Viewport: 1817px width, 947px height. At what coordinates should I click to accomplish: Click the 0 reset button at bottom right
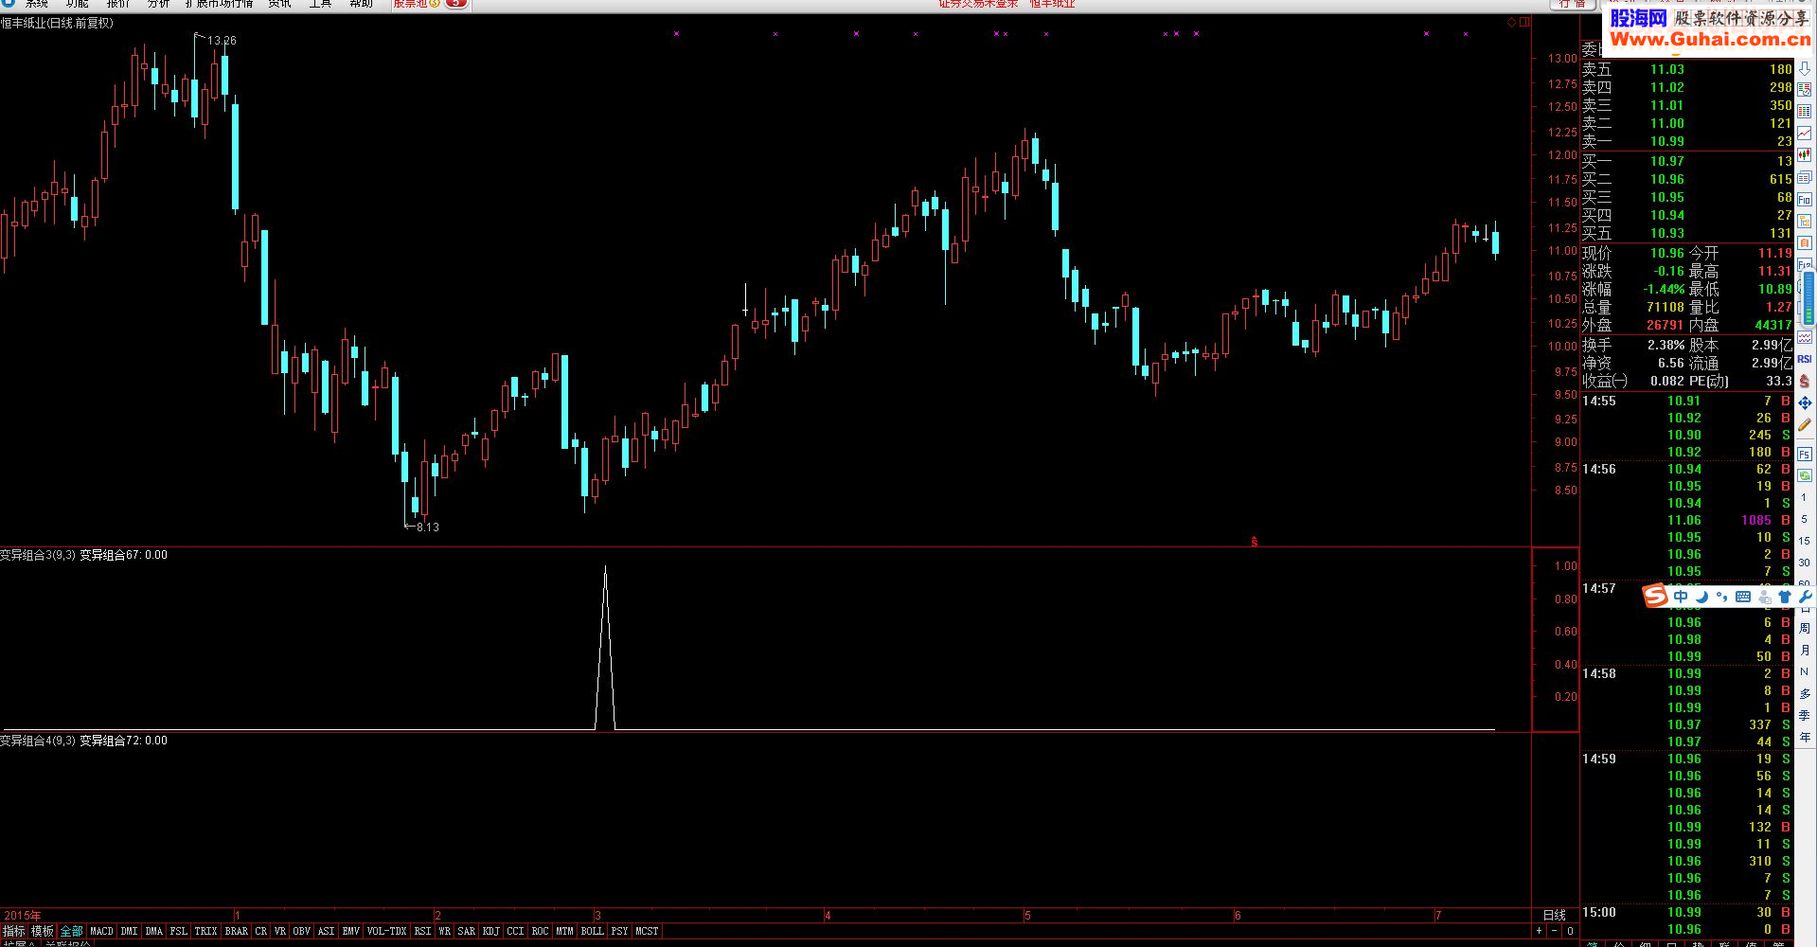coord(1570,931)
